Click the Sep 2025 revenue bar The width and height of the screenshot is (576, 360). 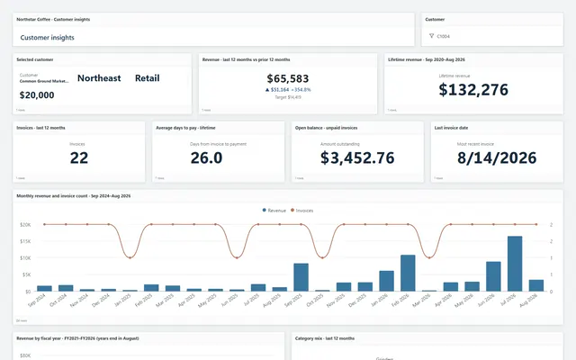coord(301,277)
